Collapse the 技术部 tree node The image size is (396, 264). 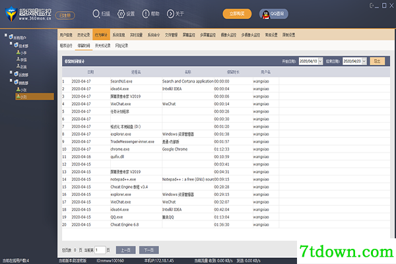pyautogui.click(x=11, y=43)
